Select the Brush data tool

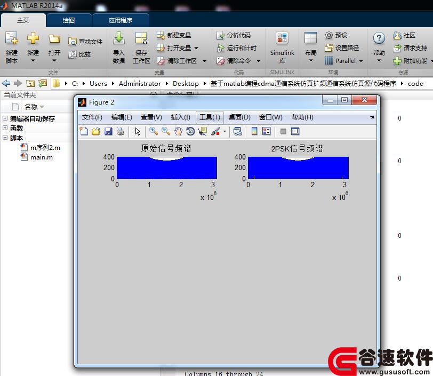215,132
